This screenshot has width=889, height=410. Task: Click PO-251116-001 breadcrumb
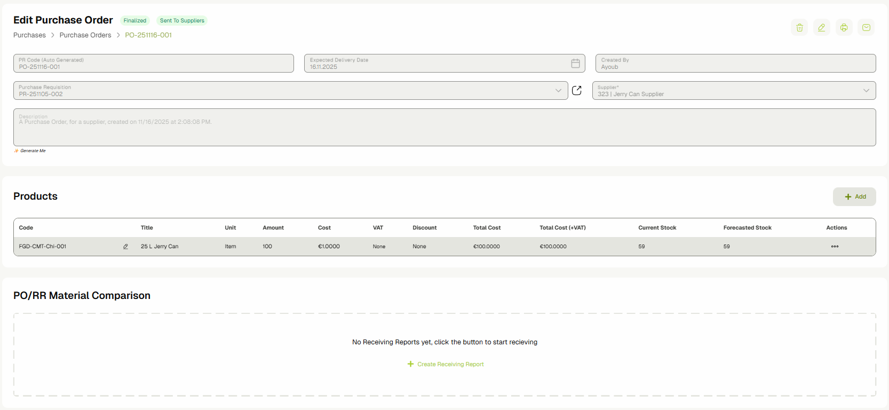pyautogui.click(x=148, y=35)
